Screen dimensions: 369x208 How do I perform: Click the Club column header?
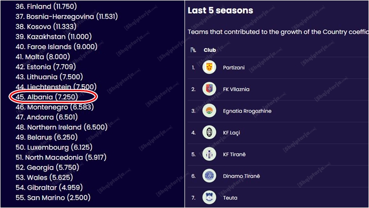210,50
